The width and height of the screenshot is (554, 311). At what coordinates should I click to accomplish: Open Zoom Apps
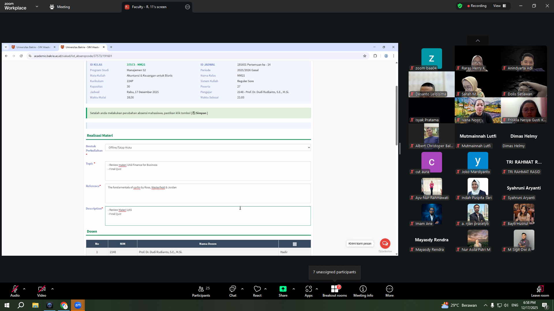(308, 291)
